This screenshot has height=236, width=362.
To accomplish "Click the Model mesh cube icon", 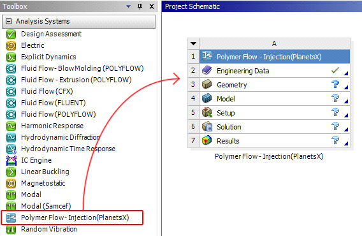I will tap(207, 98).
